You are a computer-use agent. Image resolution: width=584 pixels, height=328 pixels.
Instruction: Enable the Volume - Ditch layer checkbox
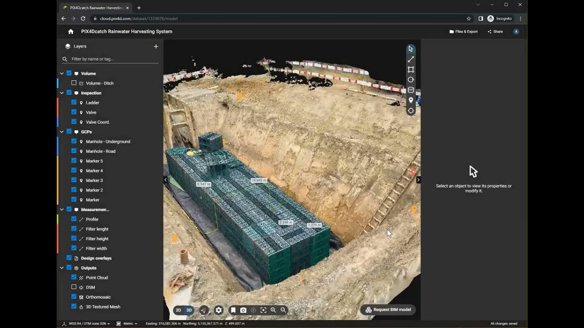pos(74,83)
